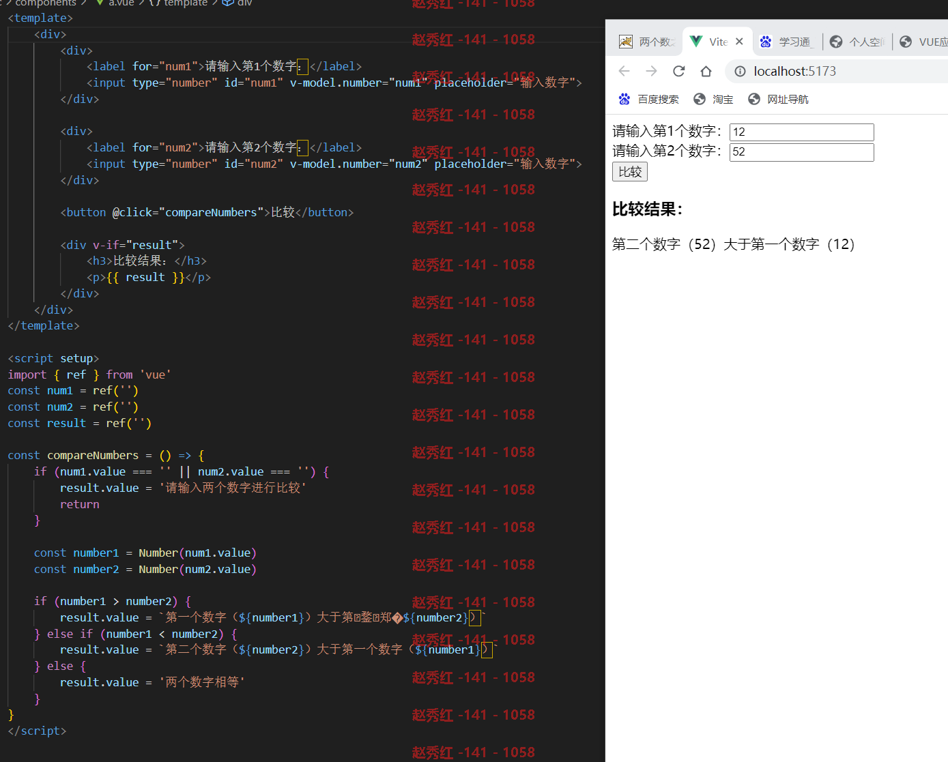Click the return statement line
Viewport: 948px width, 762px height.
[79, 504]
